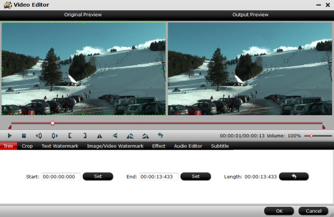Rotate video counterclockwise 90 degrees

[130, 136]
